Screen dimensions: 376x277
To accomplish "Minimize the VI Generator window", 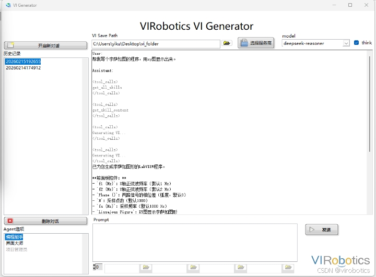I will click(334, 5).
